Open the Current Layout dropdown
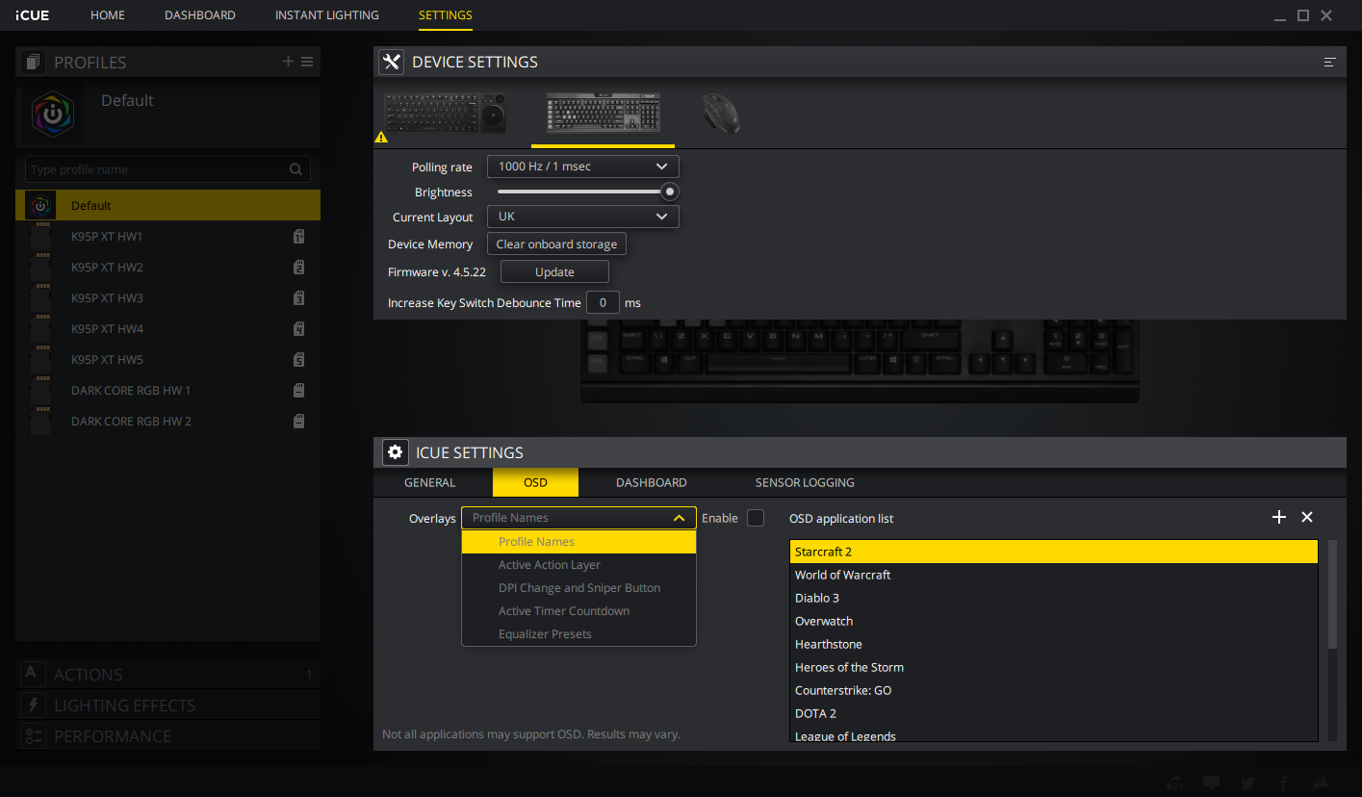The height and width of the screenshot is (797, 1362). coord(582,217)
